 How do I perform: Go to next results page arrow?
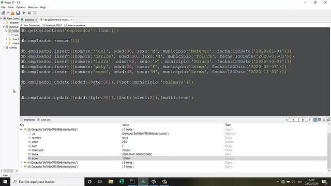[310, 120]
